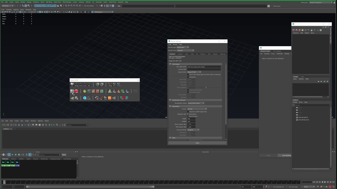The image size is (337, 189).
Task: Click the first material swatch in Hypershade browser
Action: coord(3,163)
